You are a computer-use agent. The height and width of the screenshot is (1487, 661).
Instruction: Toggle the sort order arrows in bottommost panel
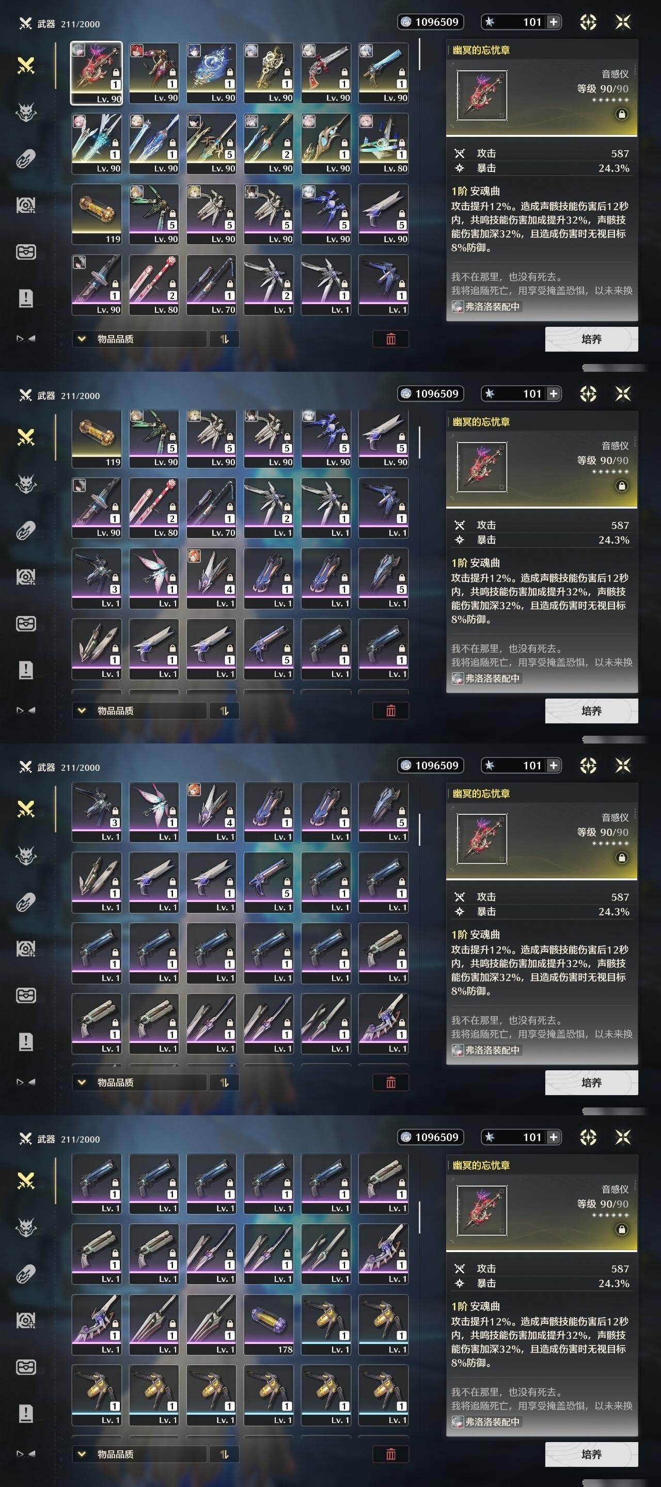point(225,1454)
